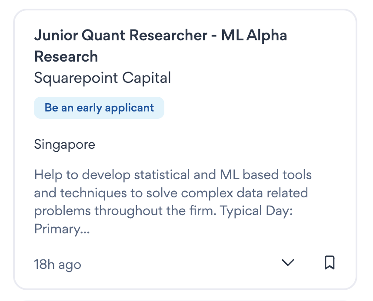Bookmark the Junior Quant Researcher job
The height and width of the screenshot is (301, 373).
[330, 262]
